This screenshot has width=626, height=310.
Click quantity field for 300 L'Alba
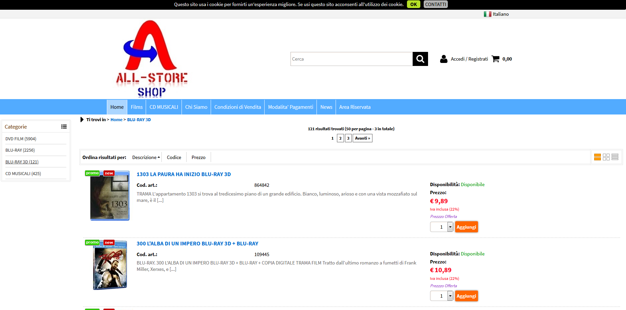pyautogui.click(x=439, y=296)
